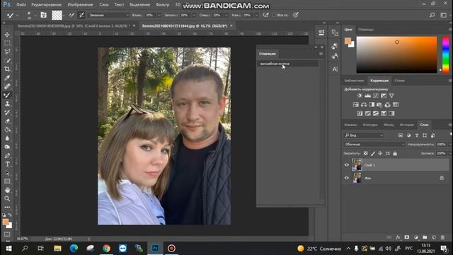Select the Path Selection arrow tool
The image size is (453, 255).
(x=7, y=173)
